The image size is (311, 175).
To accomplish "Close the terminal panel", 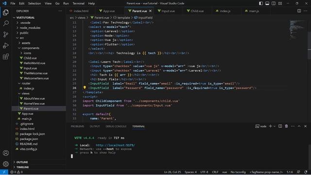I will [306, 126].
